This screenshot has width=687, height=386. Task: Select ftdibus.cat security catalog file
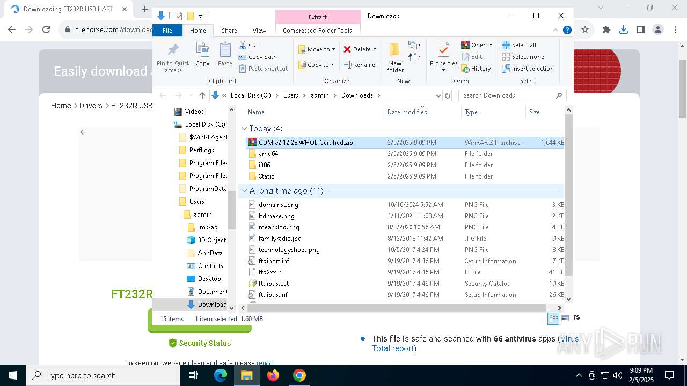coord(405,284)
